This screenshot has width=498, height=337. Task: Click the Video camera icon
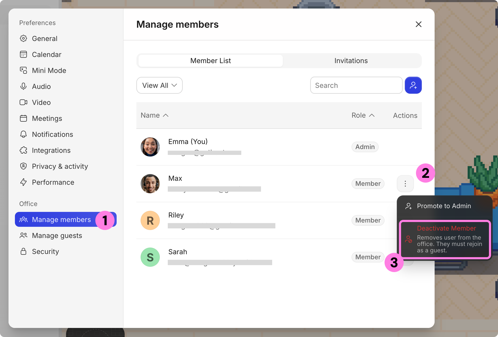tap(23, 102)
